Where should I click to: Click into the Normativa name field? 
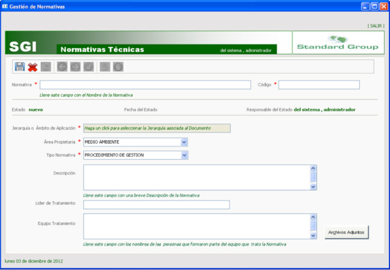[145, 85]
